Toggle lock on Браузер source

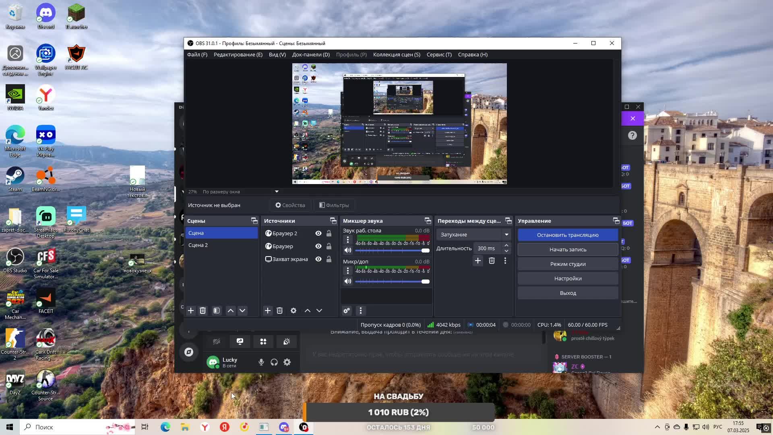click(329, 246)
